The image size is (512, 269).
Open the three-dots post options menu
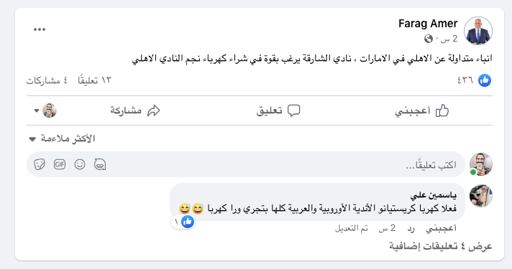pos(40,29)
